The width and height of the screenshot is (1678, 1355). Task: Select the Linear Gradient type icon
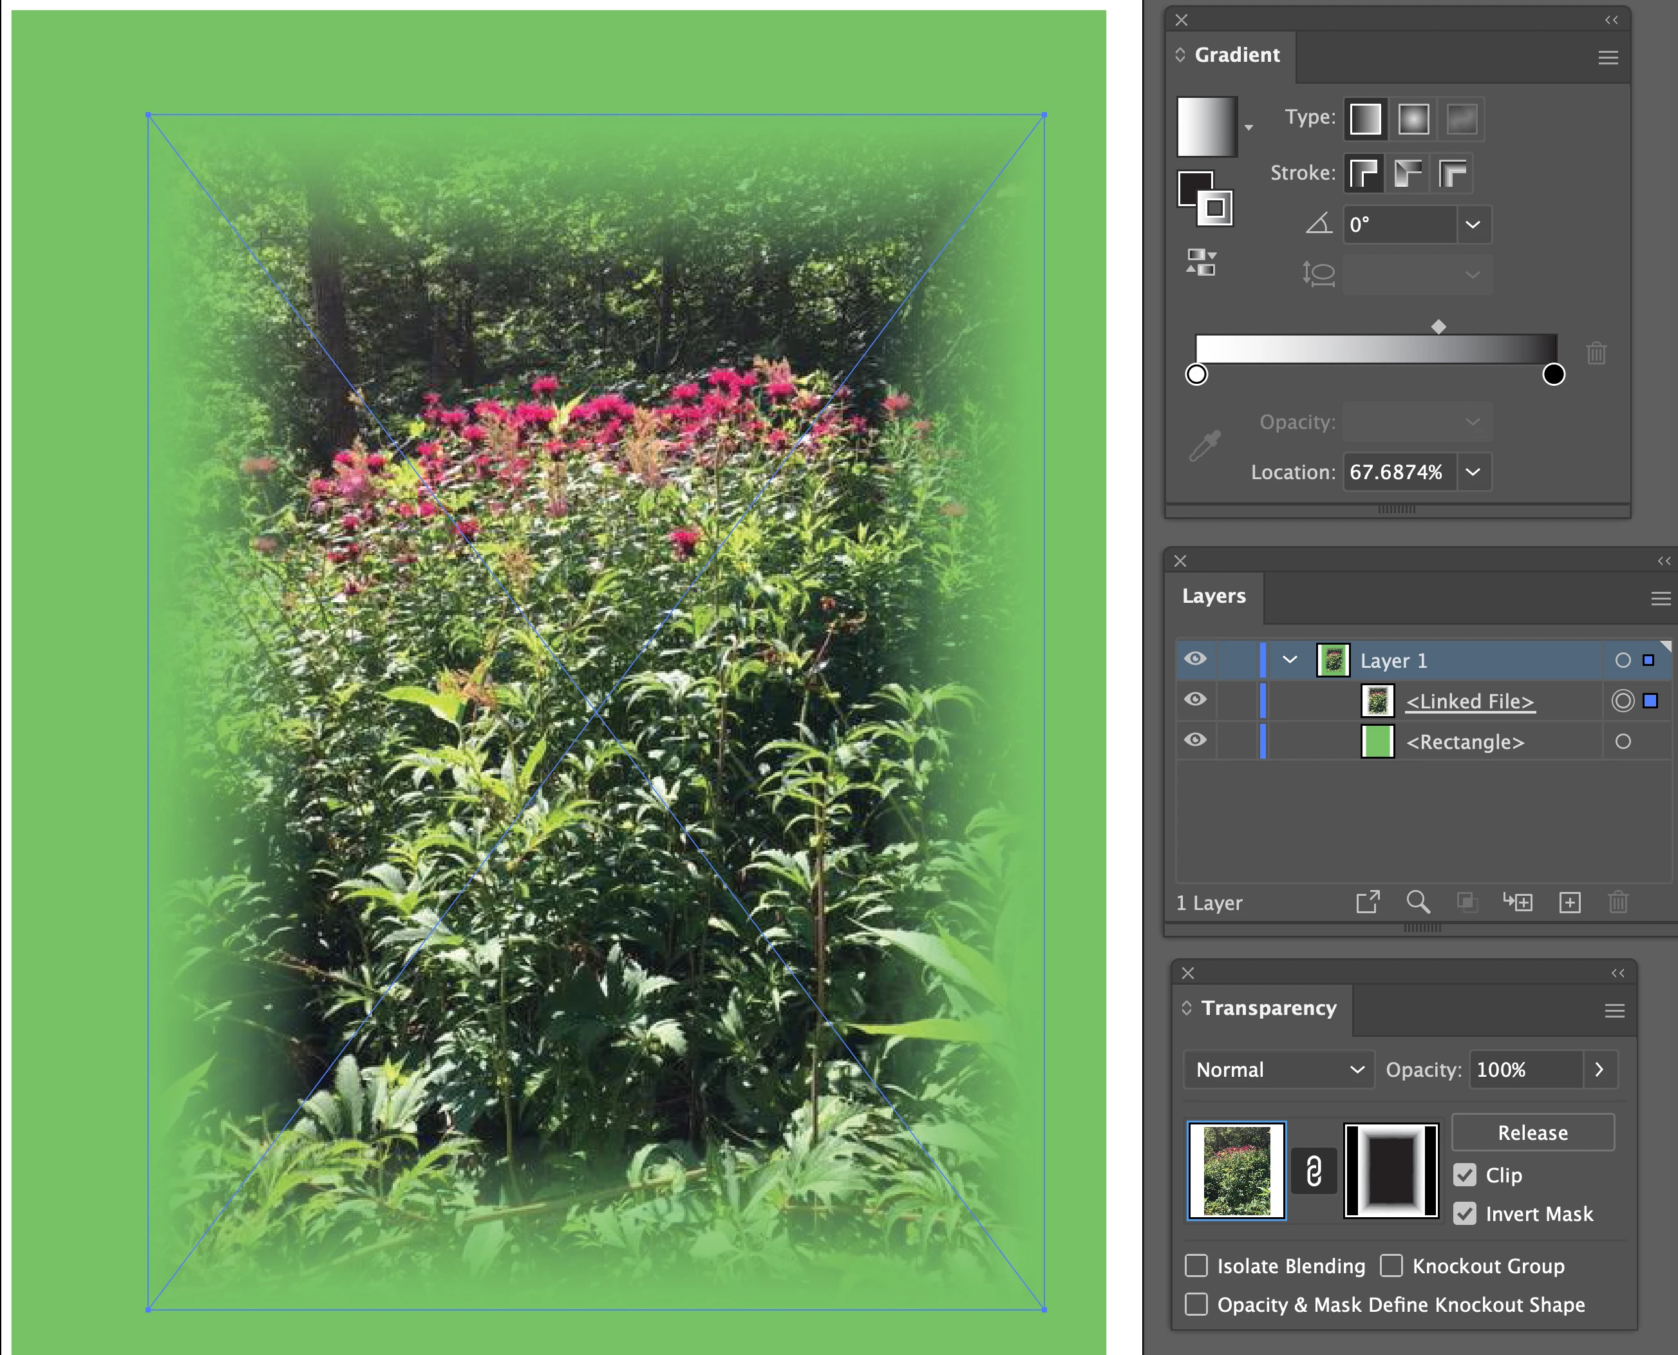(1365, 119)
